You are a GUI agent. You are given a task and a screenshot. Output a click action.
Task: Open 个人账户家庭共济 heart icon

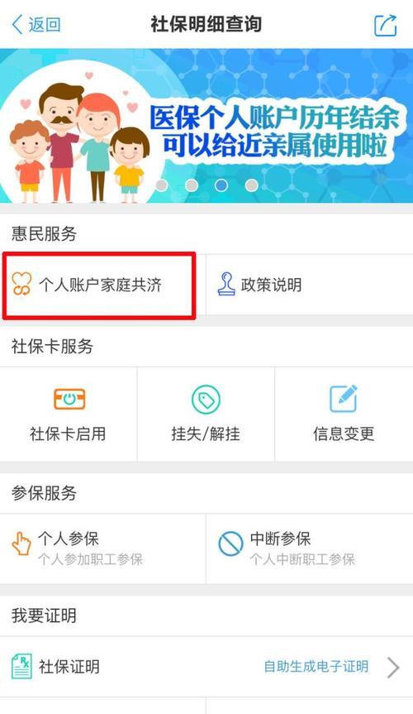pyautogui.click(x=21, y=284)
